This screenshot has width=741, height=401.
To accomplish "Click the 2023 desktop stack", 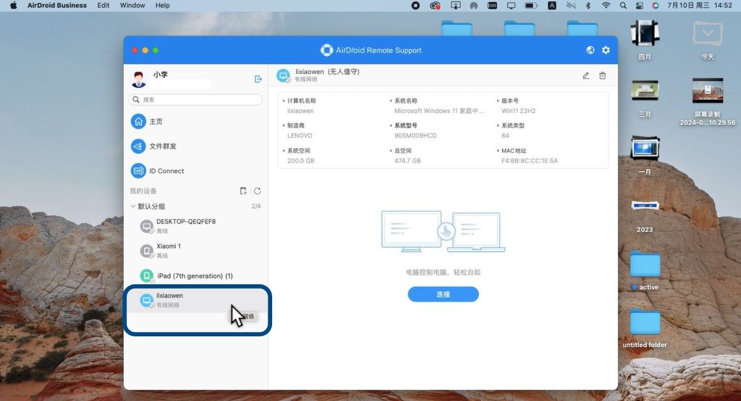I will [645, 217].
